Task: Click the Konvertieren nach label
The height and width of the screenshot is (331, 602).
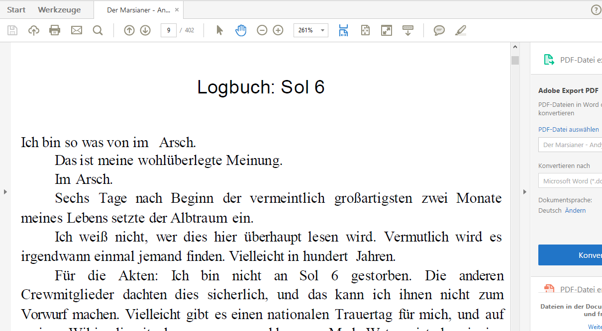Action: point(564,165)
